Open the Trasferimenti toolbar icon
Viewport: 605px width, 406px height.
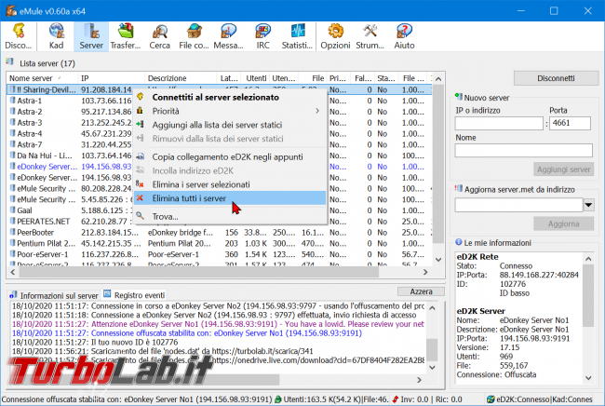(x=126, y=32)
